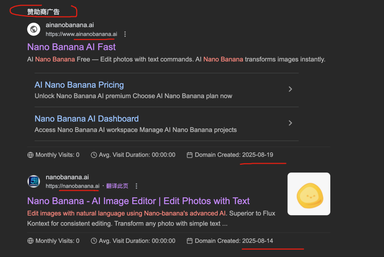
Task: Open the 'Nano Banana AI Fast' ad title
Action: (x=71, y=47)
